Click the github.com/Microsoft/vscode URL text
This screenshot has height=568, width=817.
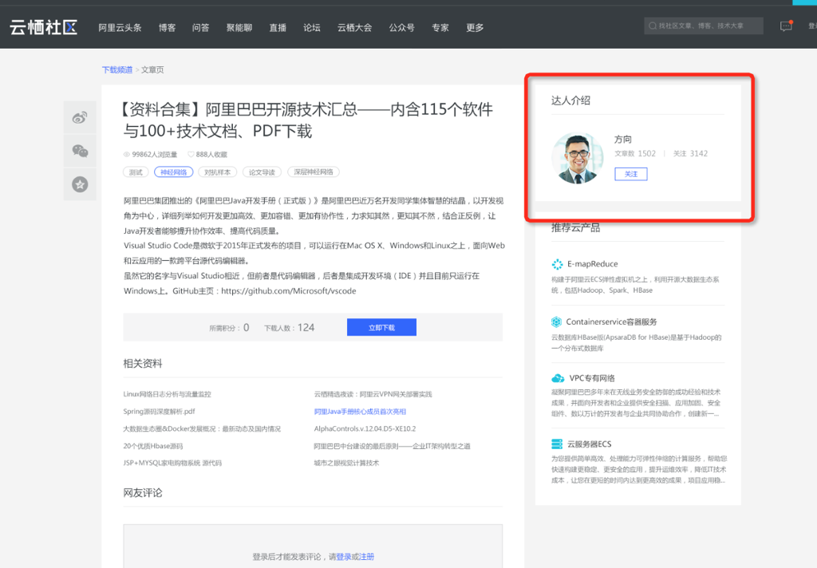pos(289,290)
